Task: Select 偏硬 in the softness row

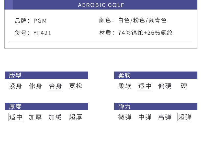Action: click(x=165, y=86)
